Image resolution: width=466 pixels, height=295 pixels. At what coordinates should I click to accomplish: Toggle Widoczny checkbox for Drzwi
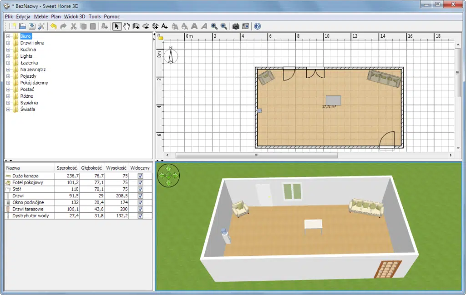coord(140,195)
